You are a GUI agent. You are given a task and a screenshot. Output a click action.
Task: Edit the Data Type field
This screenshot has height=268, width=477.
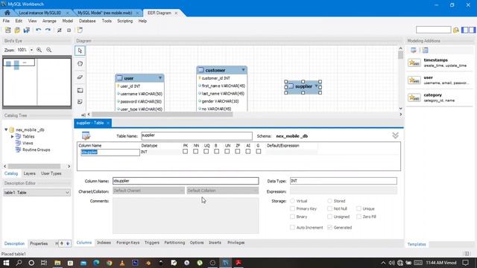343,181
